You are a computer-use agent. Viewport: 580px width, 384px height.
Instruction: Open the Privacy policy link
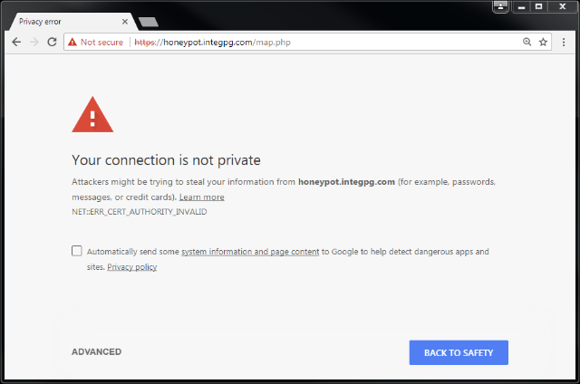[132, 267]
